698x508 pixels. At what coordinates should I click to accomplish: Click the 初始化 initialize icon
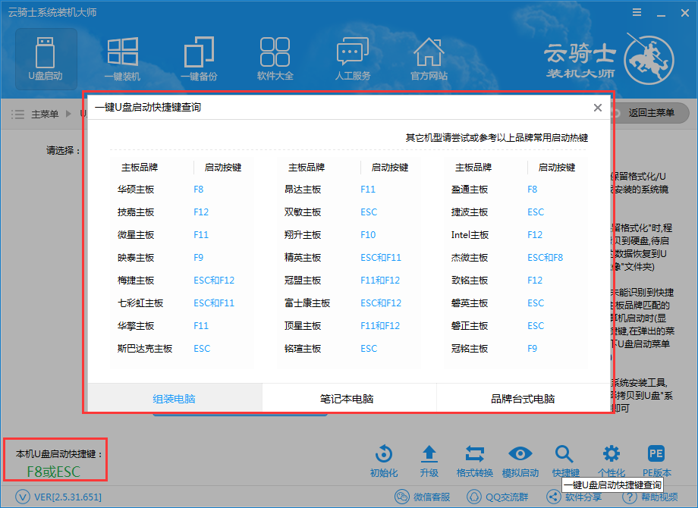pyautogui.click(x=384, y=459)
